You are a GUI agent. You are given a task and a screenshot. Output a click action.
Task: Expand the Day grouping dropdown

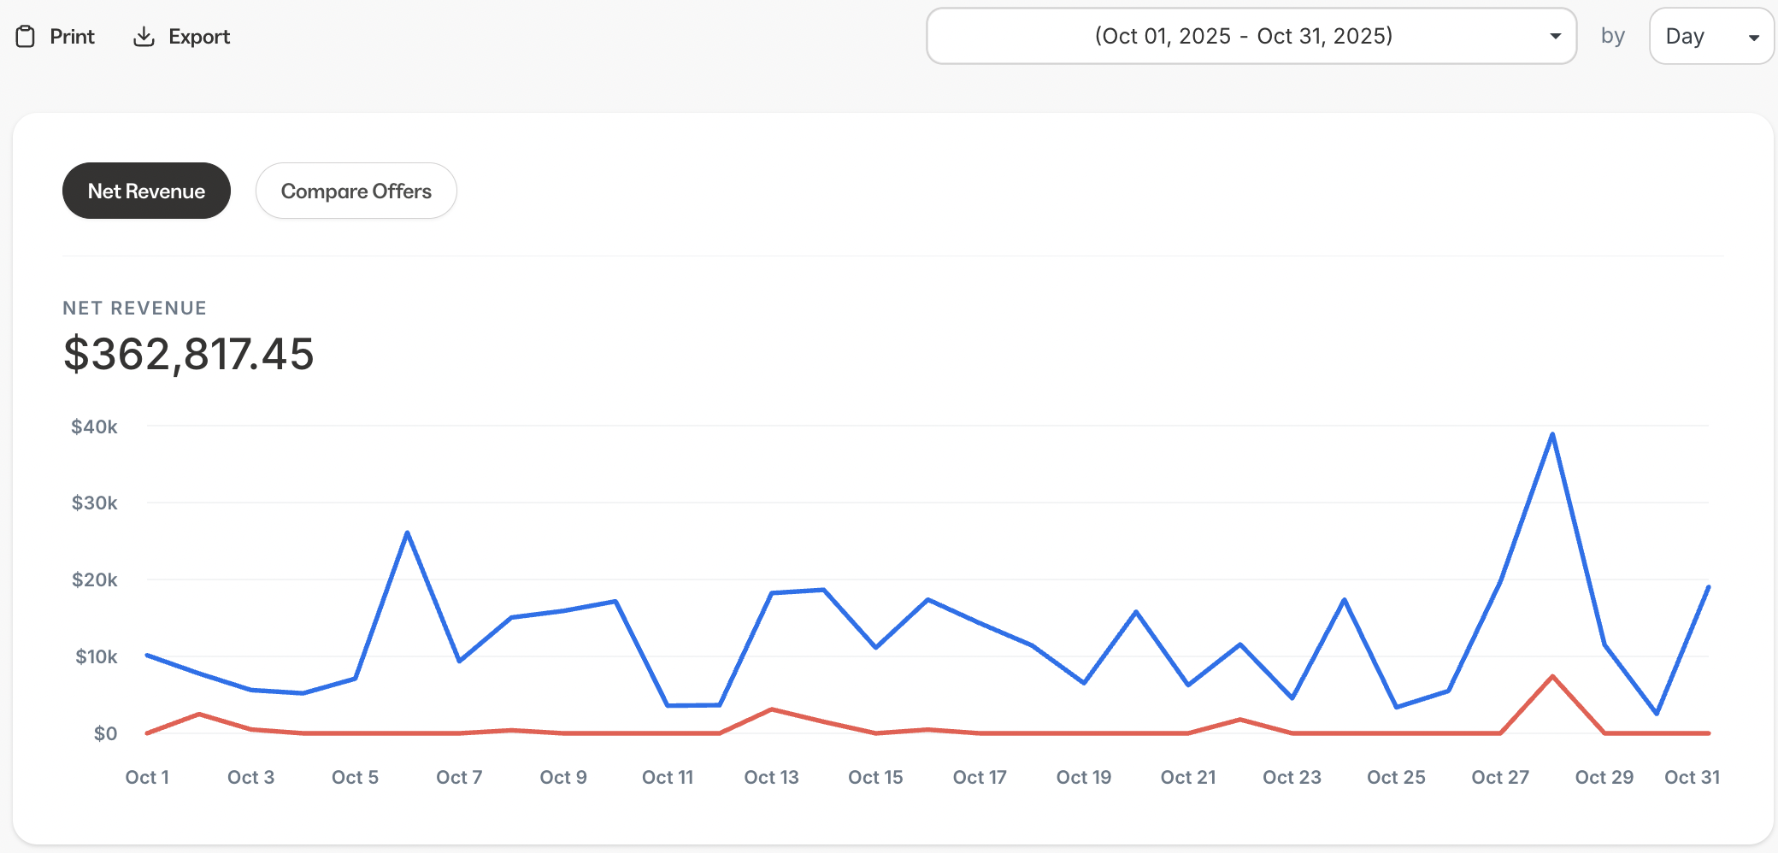pyautogui.click(x=1710, y=36)
